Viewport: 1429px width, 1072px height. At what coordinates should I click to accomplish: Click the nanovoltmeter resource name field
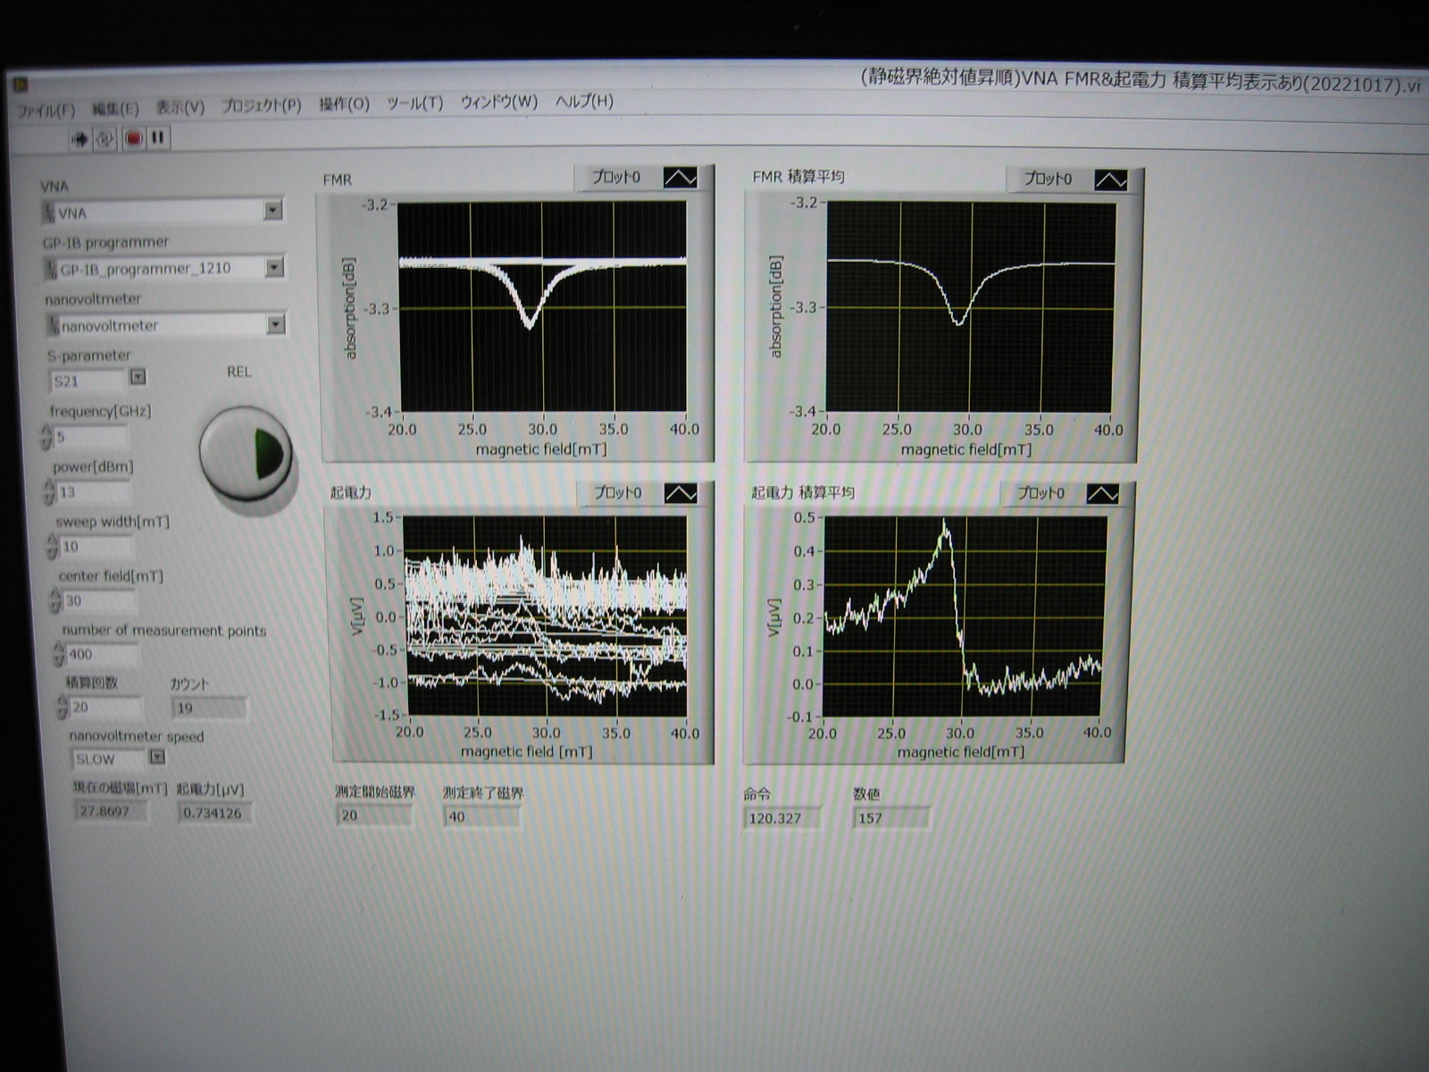pyautogui.click(x=156, y=325)
